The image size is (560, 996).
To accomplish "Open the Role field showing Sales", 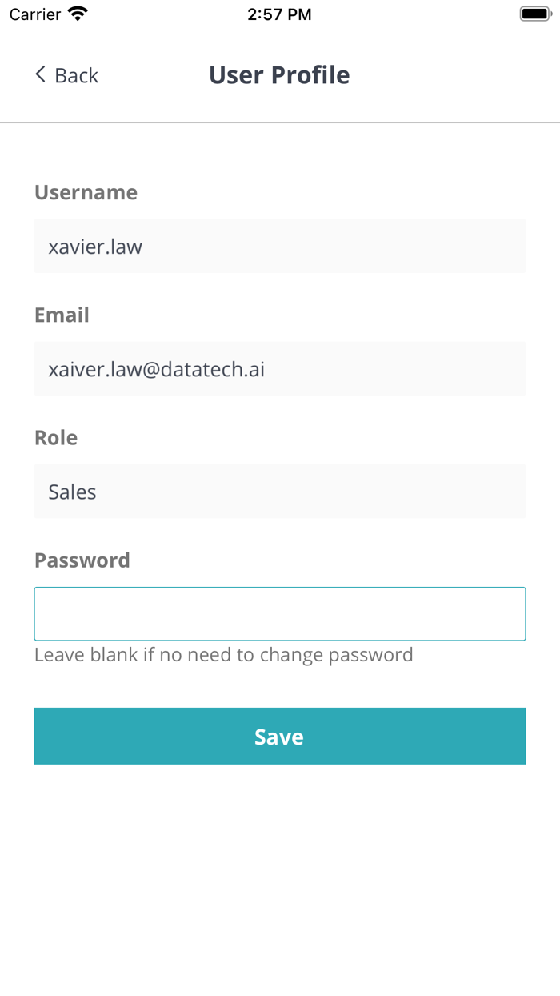I will [x=279, y=492].
